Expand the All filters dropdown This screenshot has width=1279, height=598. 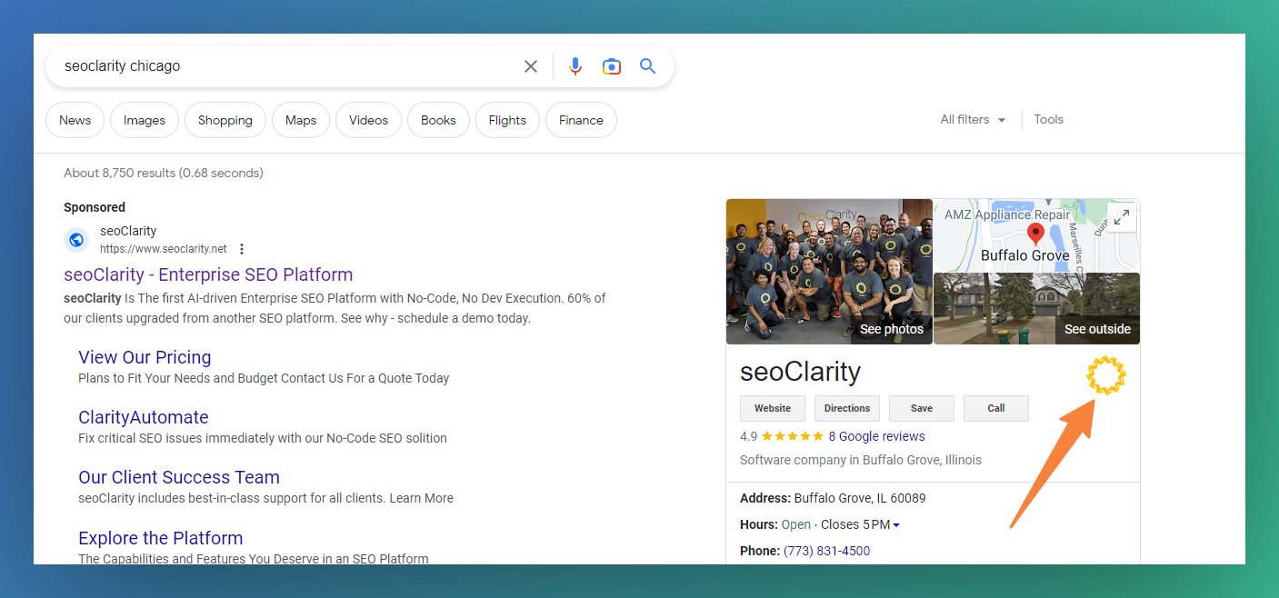point(973,120)
